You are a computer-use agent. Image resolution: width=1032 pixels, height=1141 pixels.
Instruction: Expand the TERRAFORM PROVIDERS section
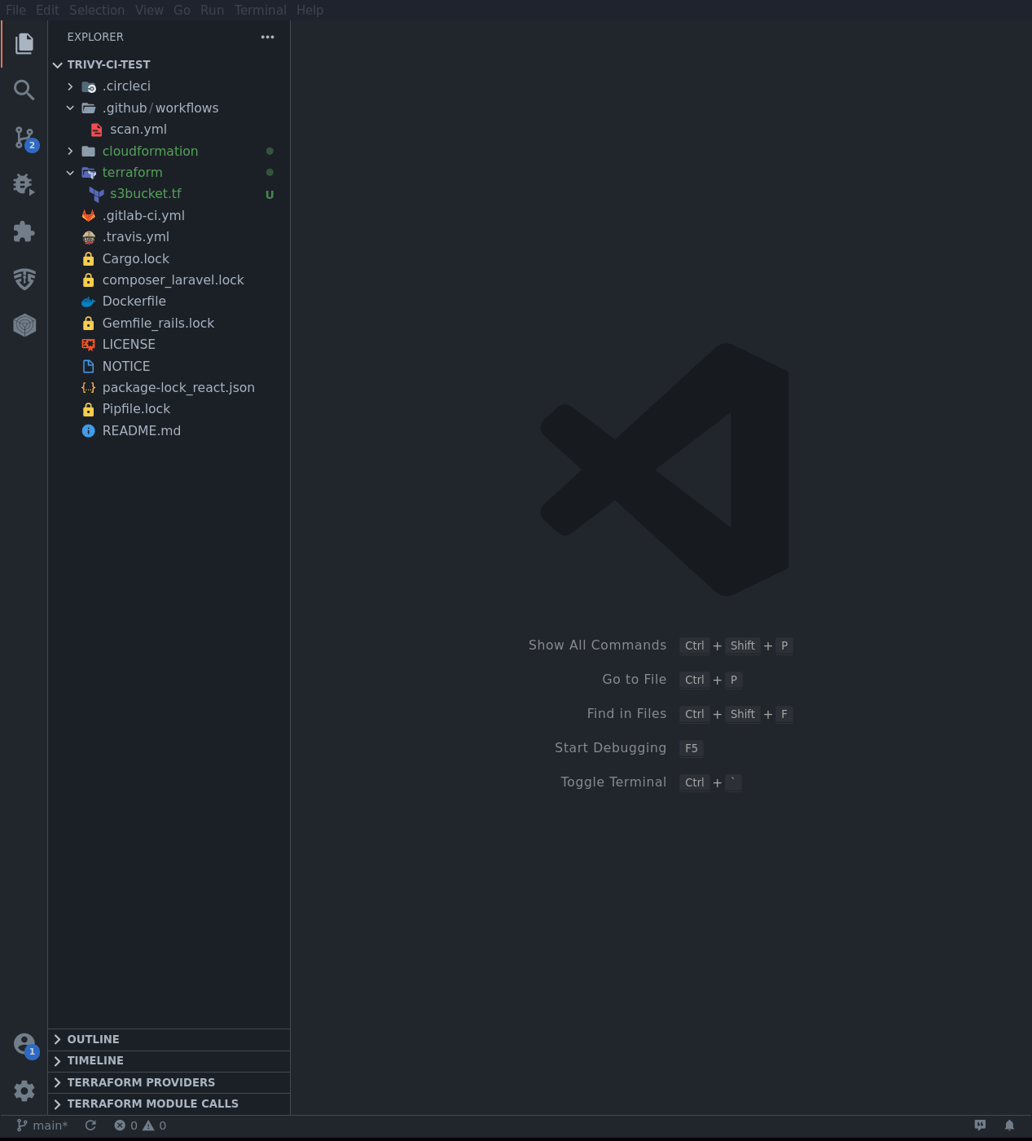(169, 1082)
